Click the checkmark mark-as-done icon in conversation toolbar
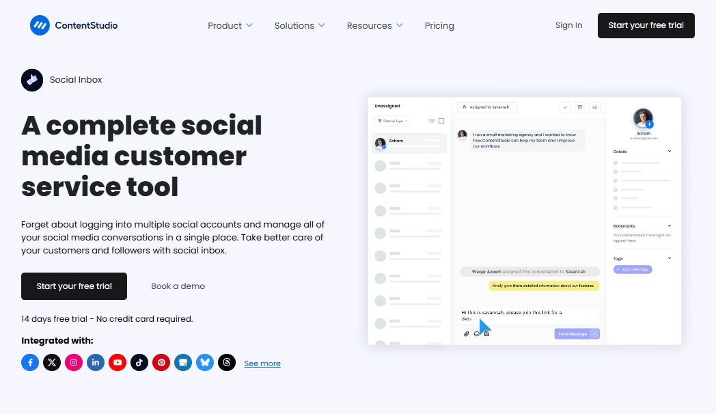 [x=565, y=107]
